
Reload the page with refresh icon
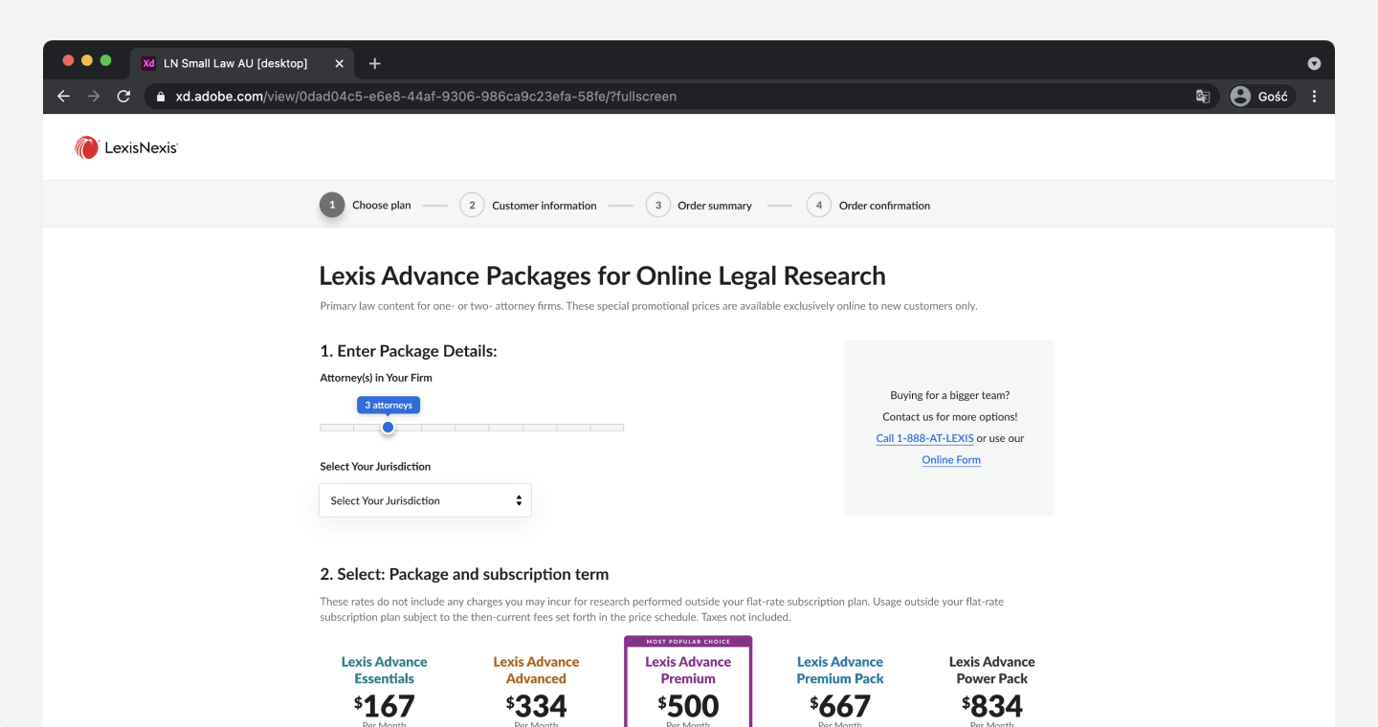point(123,96)
